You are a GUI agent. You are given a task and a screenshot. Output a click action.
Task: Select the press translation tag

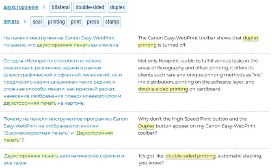93,22
